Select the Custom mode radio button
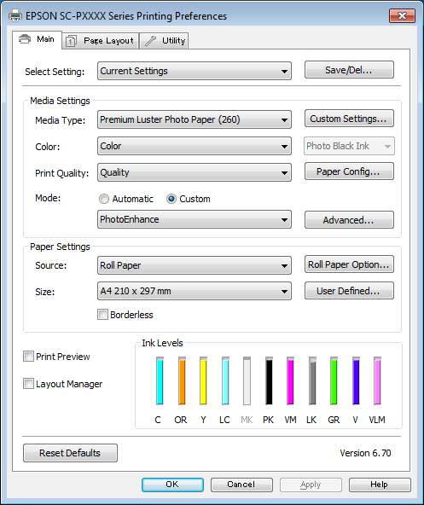This screenshot has height=505, width=424. click(x=171, y=199)
